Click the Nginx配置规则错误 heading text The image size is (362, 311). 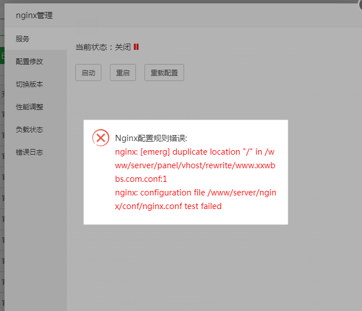click(x=151, y=138)
